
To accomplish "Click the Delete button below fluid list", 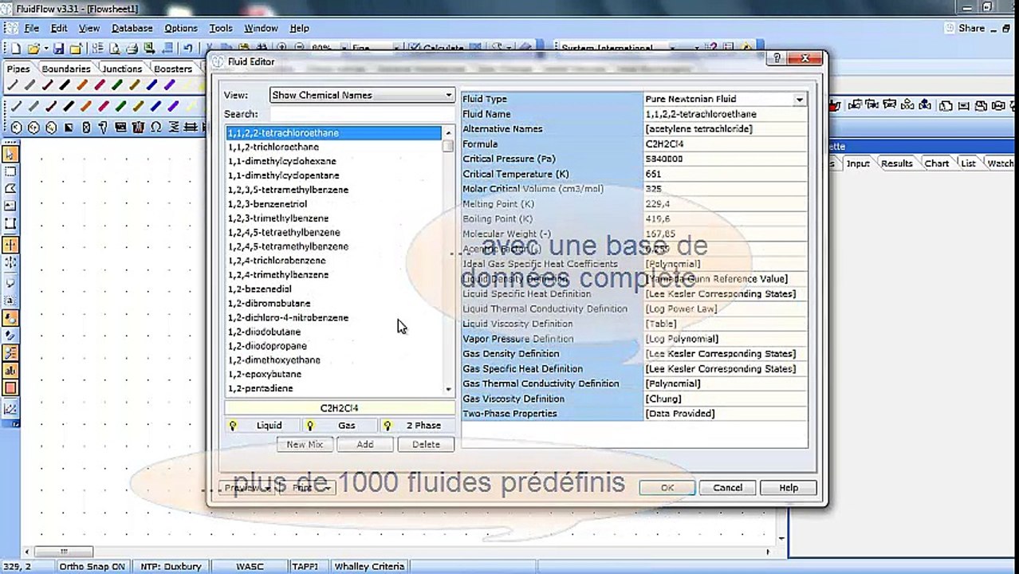I will click(x=426, y=444).
